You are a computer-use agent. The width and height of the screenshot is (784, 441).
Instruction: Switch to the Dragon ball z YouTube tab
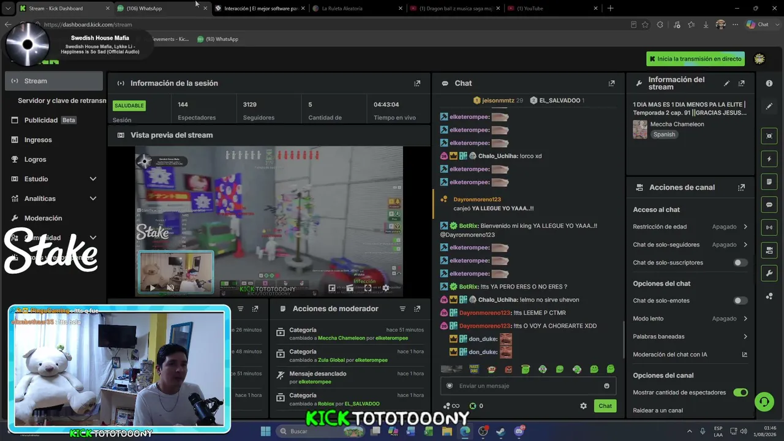click(456, 9)
